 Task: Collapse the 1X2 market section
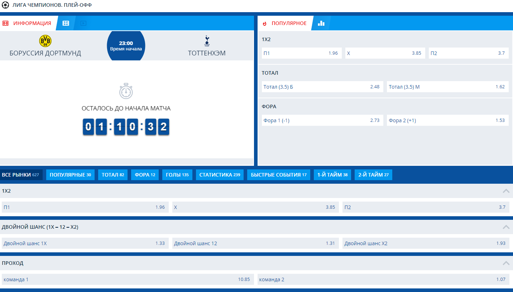click(506, 191)
